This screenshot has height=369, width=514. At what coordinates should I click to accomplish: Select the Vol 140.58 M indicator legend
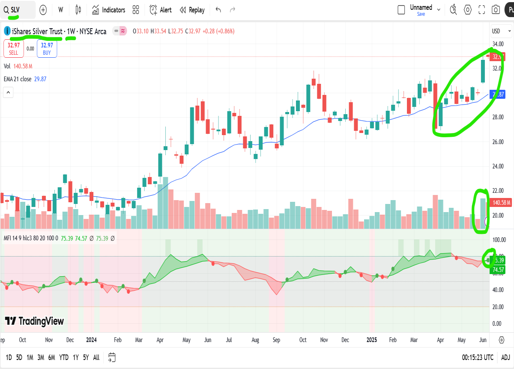[x=18, y=66]
